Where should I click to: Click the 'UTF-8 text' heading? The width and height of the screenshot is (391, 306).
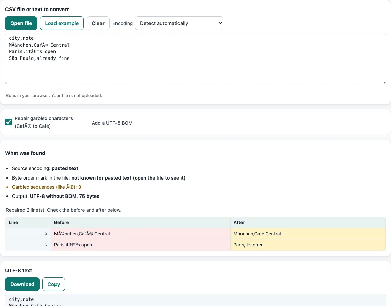pyautogui.click(x=19, y=270)
